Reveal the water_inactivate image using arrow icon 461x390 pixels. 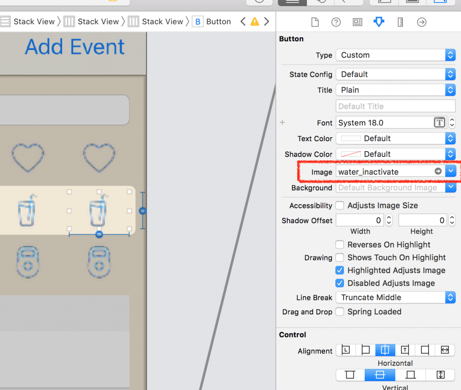pos(438,171)
